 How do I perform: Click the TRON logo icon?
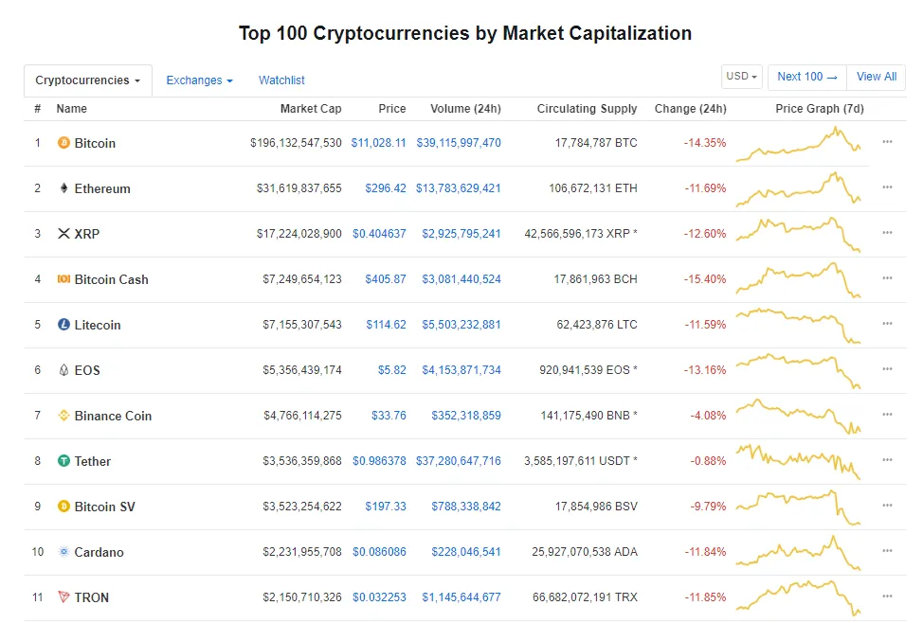click(64, 597)
